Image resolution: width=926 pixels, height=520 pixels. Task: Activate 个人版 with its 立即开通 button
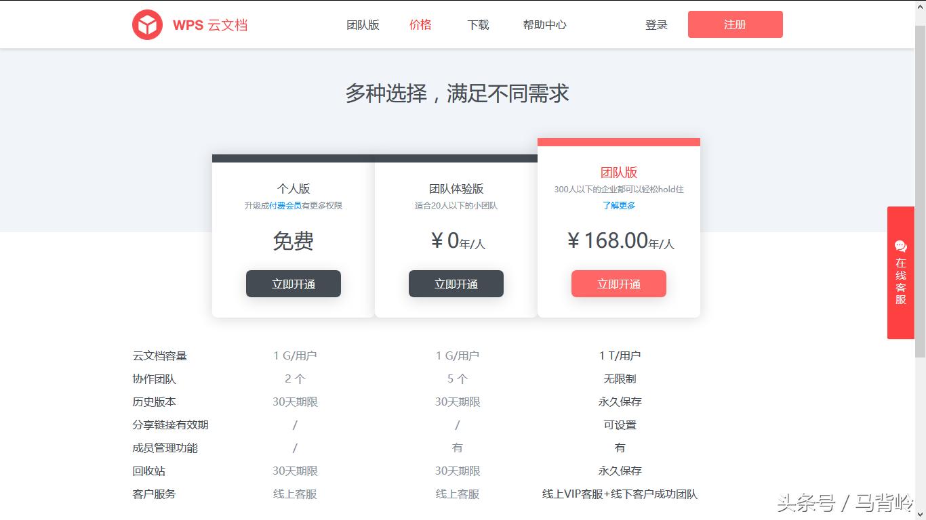(293, 284)
